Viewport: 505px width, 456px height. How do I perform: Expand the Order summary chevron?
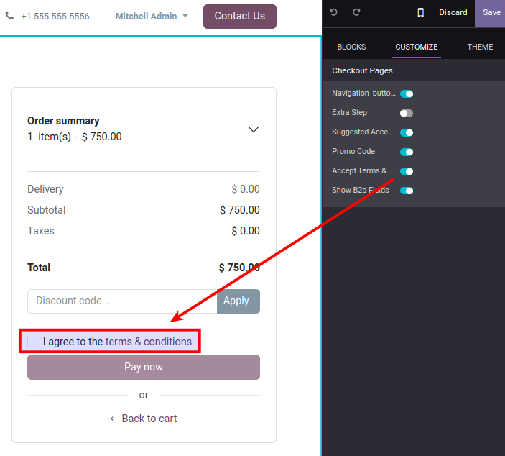(254, 129)
